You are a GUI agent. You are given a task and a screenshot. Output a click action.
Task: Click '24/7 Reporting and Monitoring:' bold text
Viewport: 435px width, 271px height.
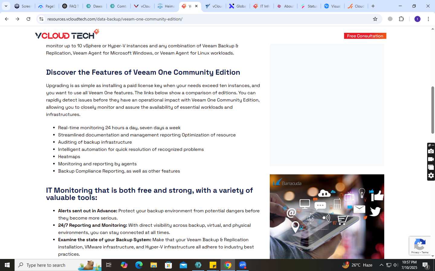click(x=92, y=225)
